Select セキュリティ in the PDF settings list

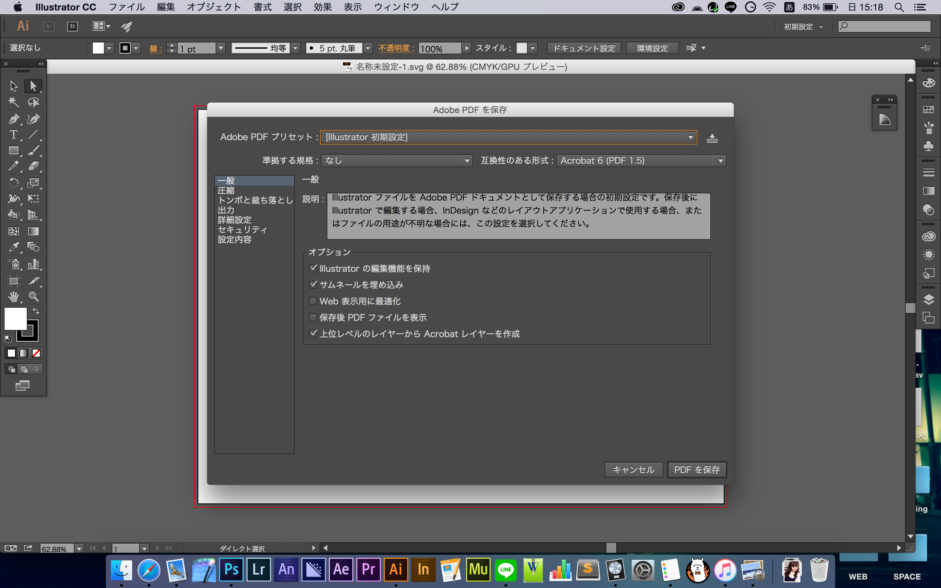254,230
